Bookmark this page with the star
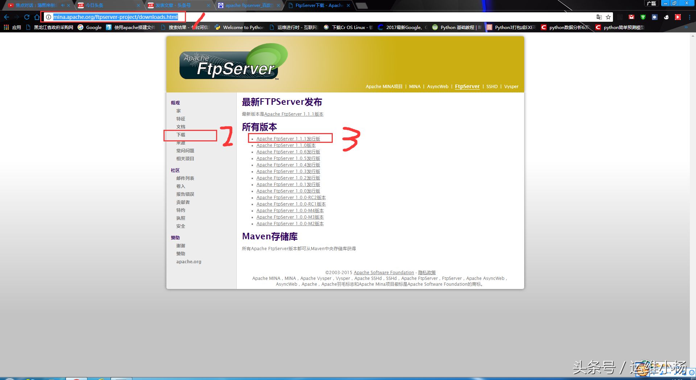This screenshot has width=696, height=380. 608,17
